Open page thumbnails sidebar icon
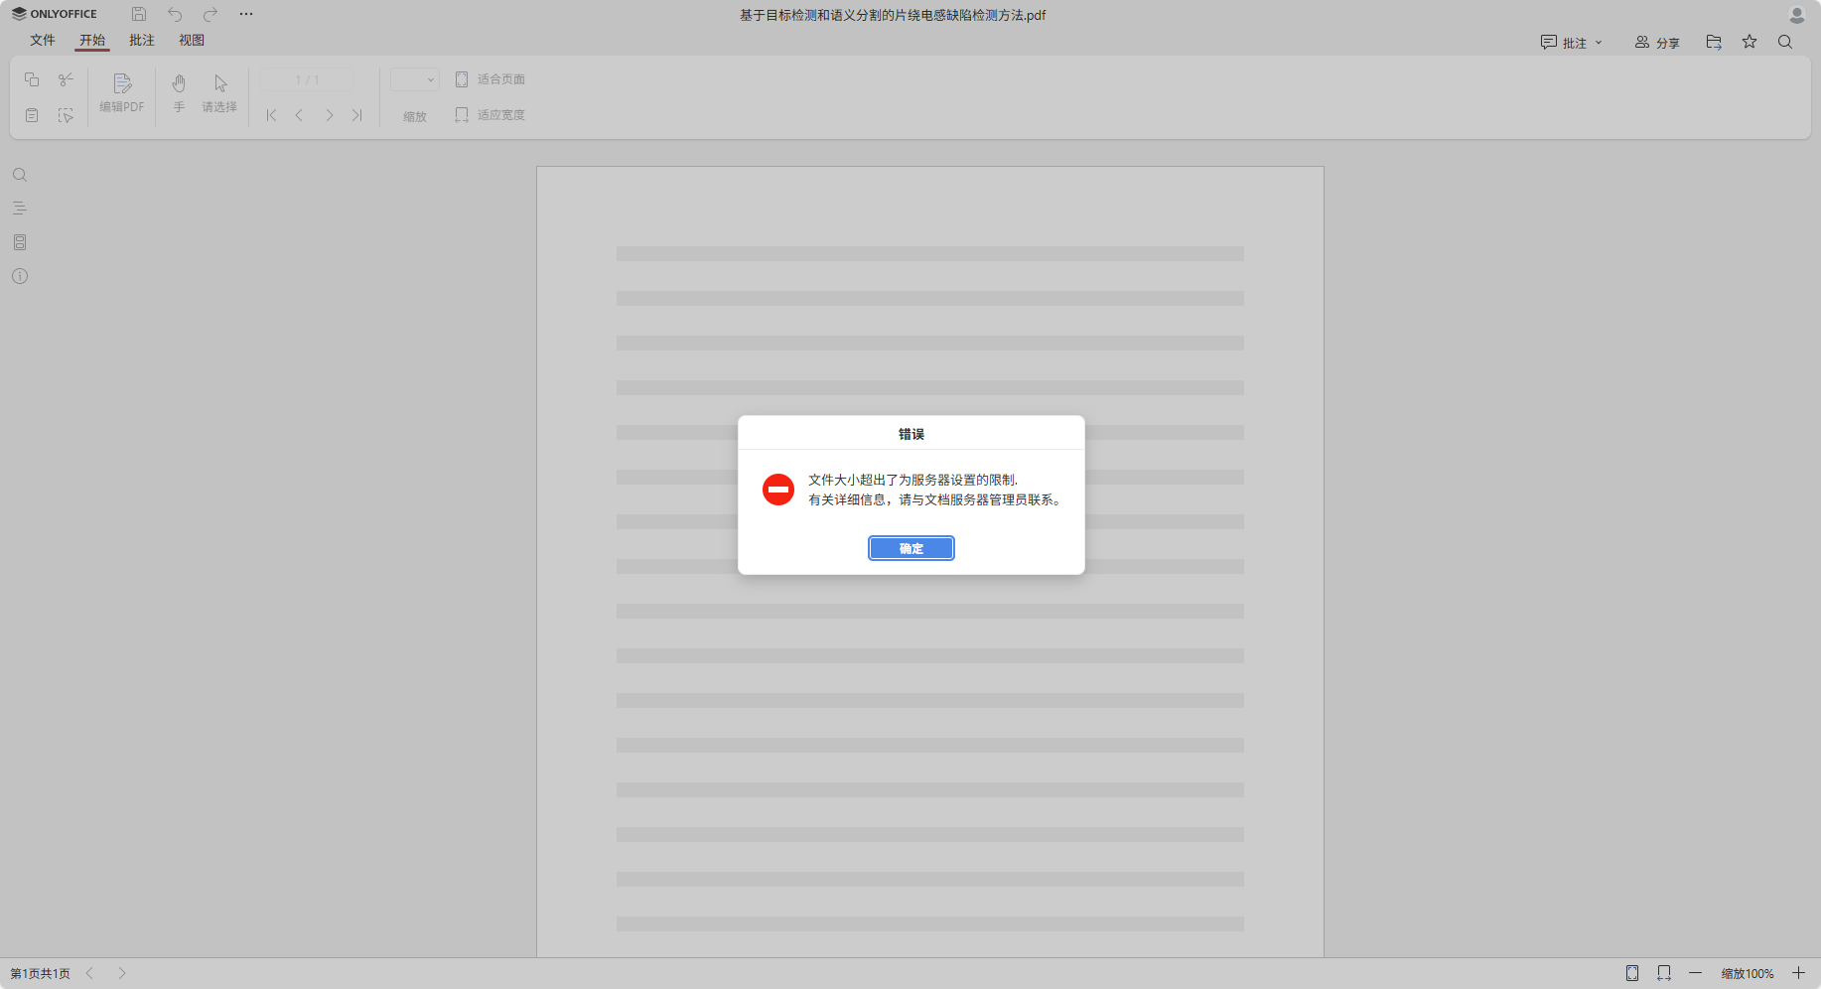This screenshot has height=989, width=1821. [x=20, y=242]
